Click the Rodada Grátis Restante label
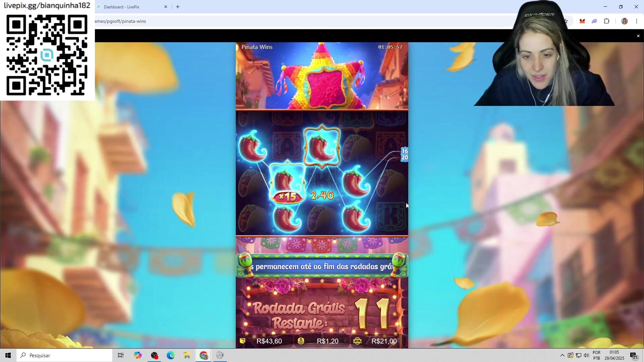This screenshot has height=362, width=644. [298, 315]
